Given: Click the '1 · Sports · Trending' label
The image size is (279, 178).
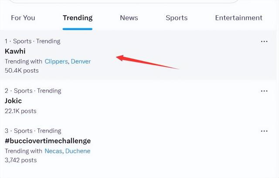Looking at the screenshot, I should [33, 41].
